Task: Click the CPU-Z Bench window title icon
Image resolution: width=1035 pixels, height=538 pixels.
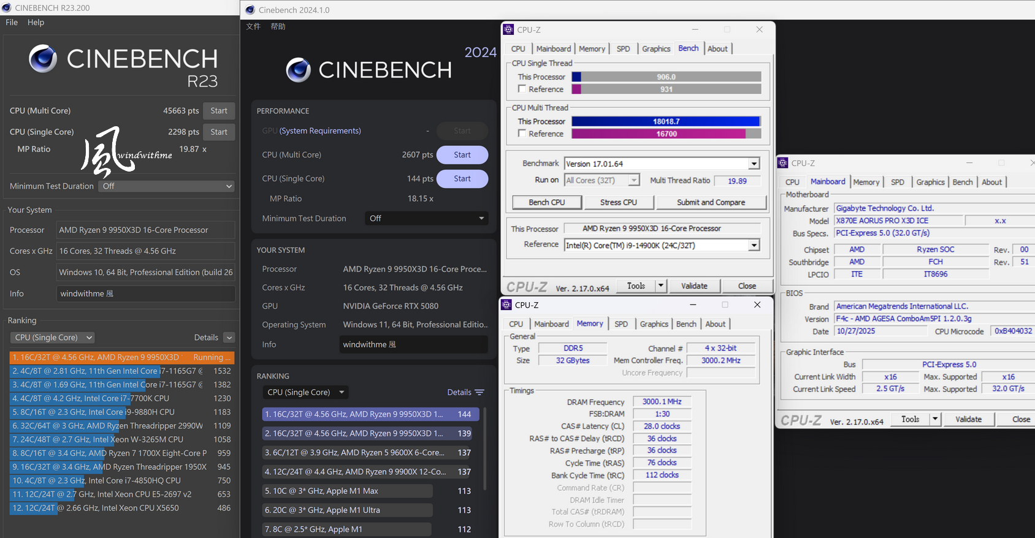Action: (508, 29)
